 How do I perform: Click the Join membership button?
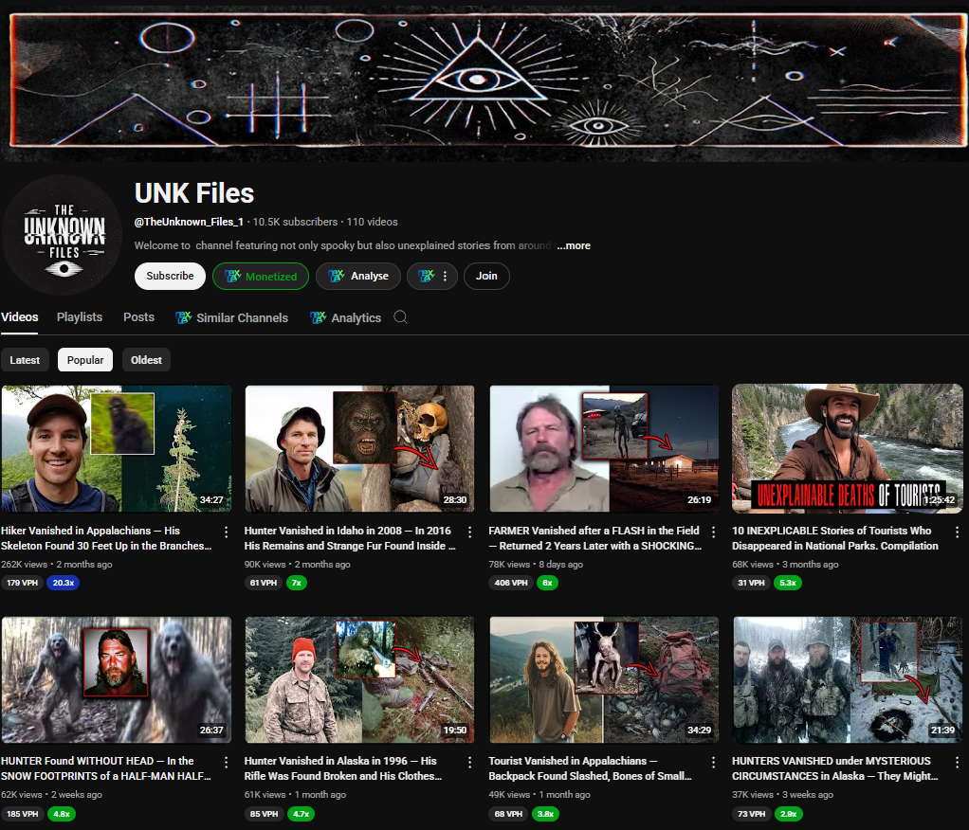click(x=486, y=276)
